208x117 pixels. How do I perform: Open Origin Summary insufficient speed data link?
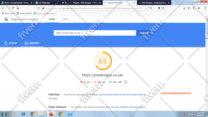click(x=125, y=107)
